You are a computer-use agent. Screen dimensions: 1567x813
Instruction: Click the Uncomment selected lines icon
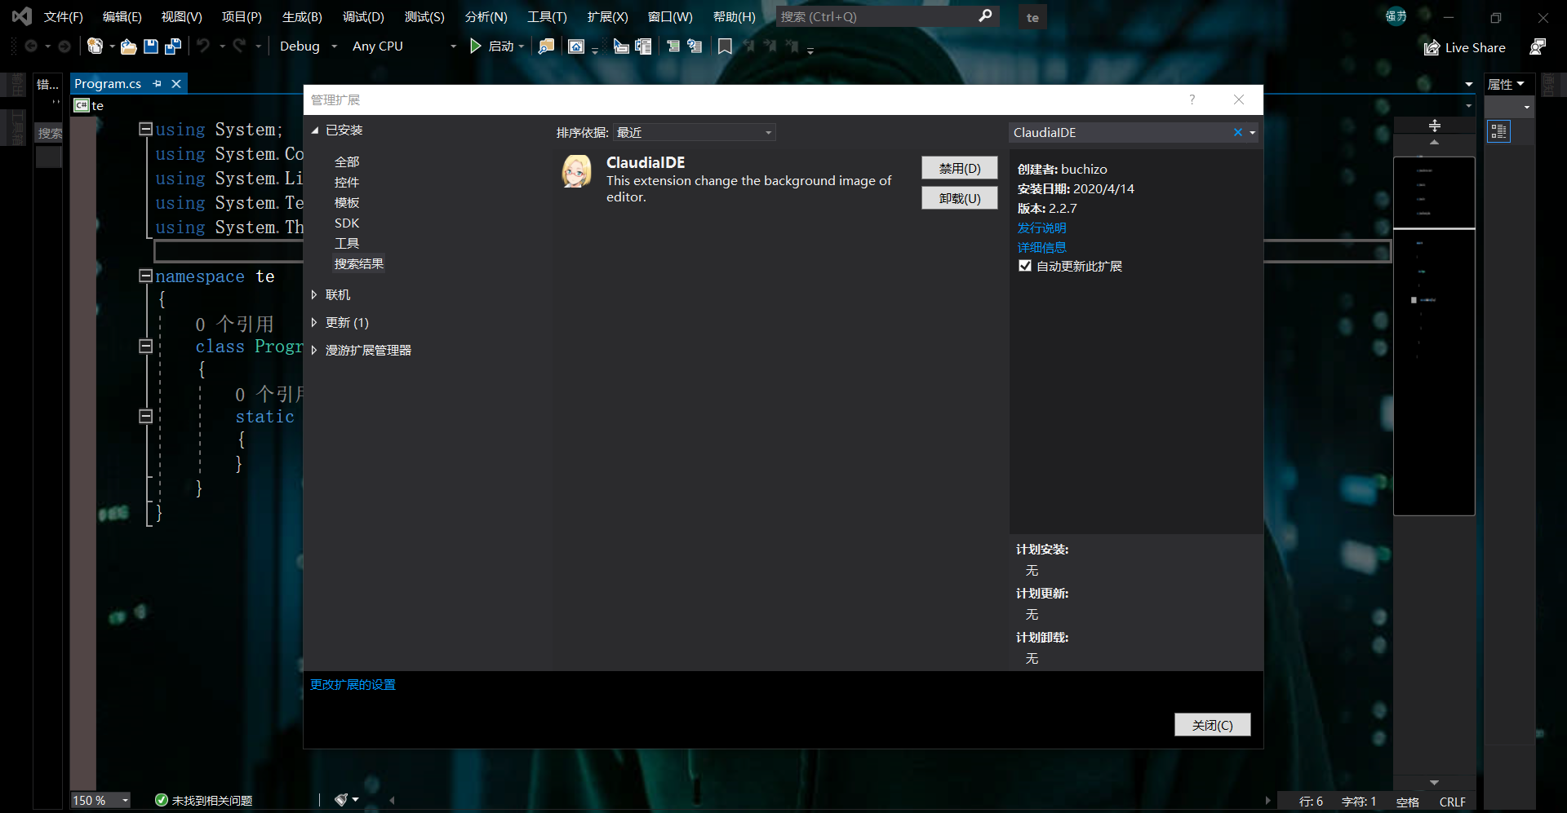pos(695,46)
